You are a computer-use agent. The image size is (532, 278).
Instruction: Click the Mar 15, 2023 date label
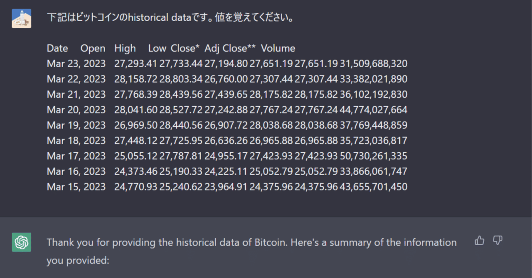pos(76,187)
